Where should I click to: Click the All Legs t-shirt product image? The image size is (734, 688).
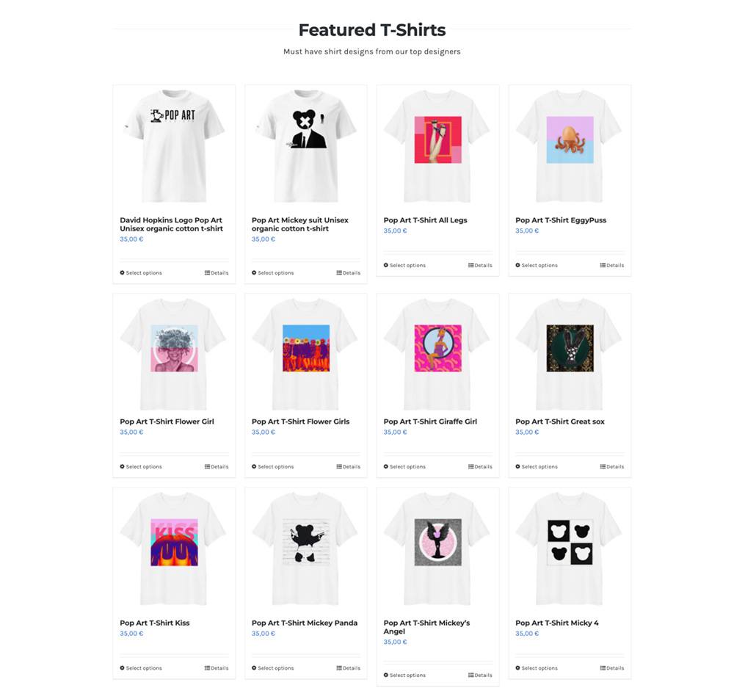coord(437,146)
